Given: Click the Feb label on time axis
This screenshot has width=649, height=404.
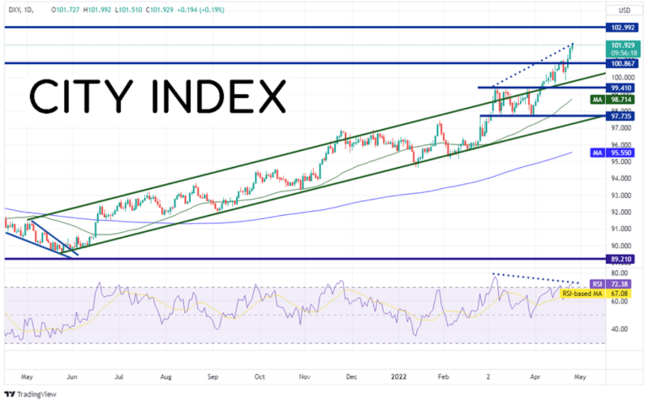Looking at the screenshot, I should click(443, 377).
